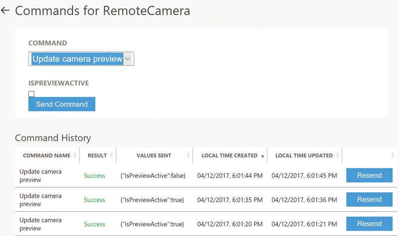Click updated time 04/12/2017, 6:01:45 PM
Image resolution: width=399 pixels, height=236 pixels.
pyautogui.click(x=304, y=176)
